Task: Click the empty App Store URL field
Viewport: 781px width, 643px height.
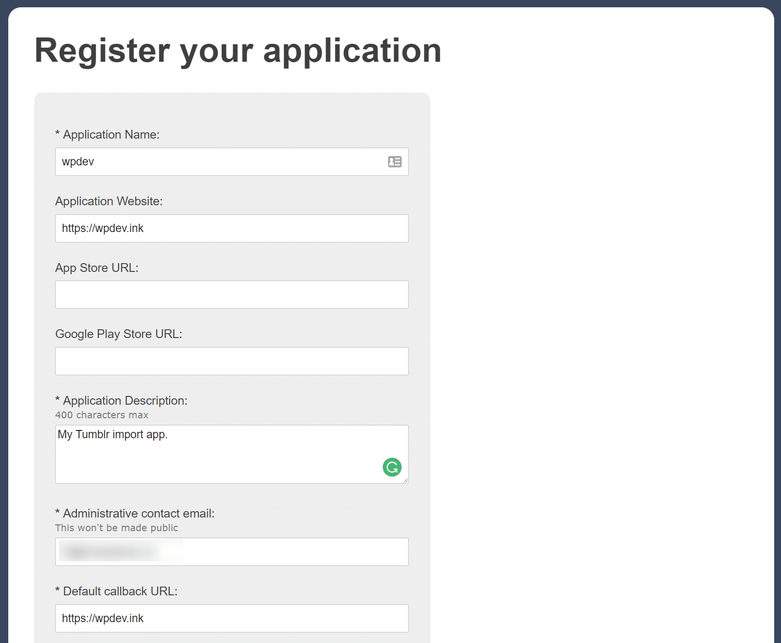Action: 231,294
